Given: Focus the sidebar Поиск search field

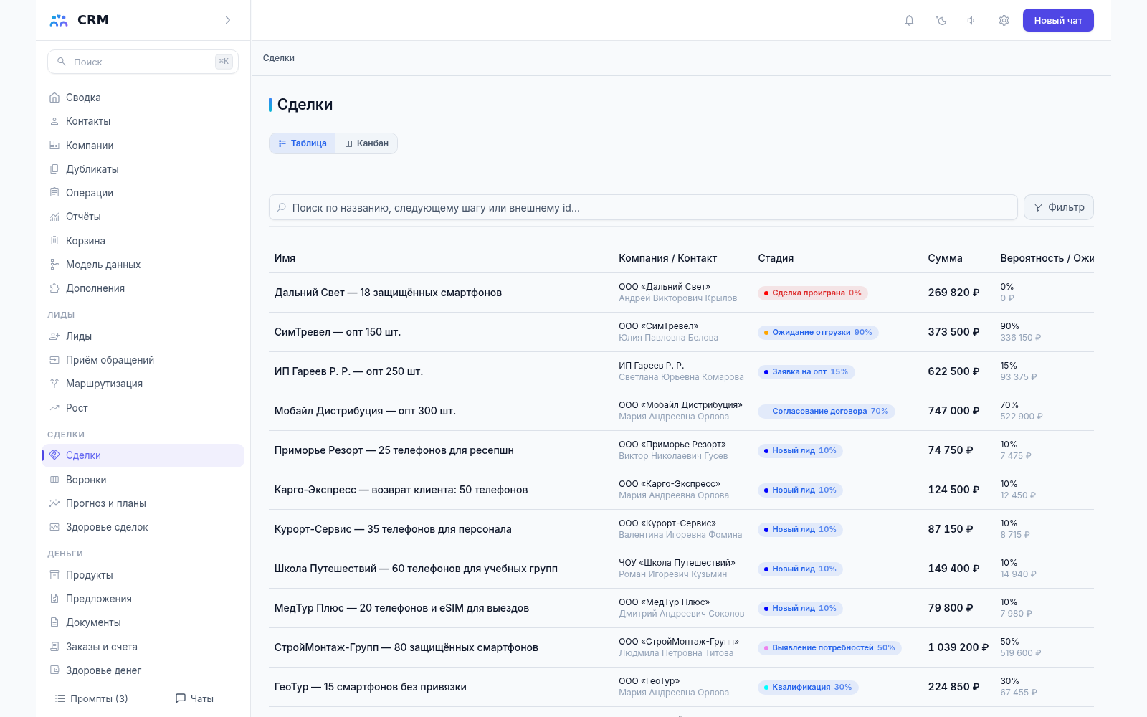Looking at the screenshot, I should pos(143,62).
